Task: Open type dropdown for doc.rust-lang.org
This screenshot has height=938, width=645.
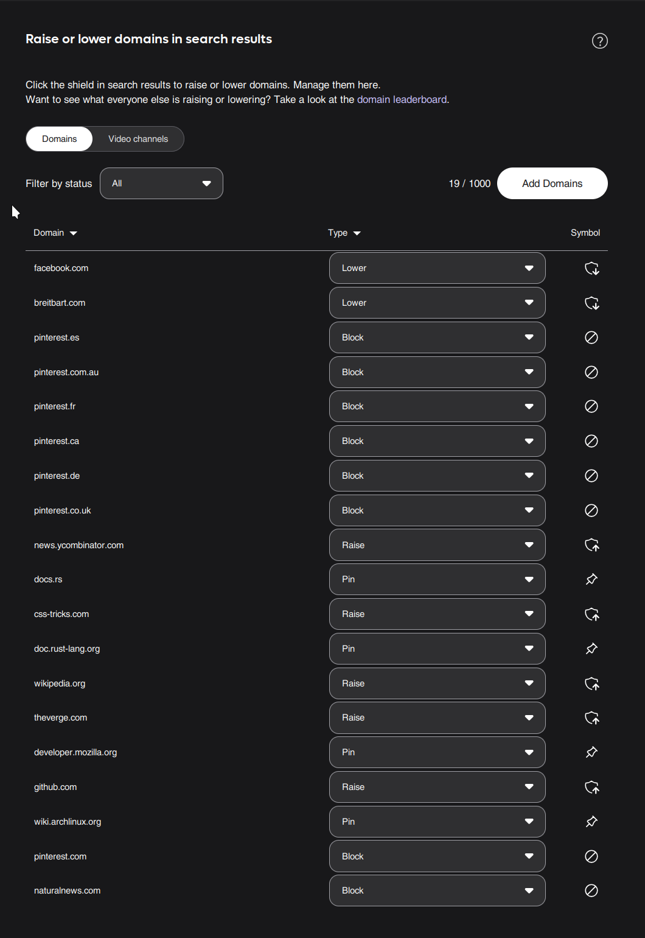Action: coord(437,649)
